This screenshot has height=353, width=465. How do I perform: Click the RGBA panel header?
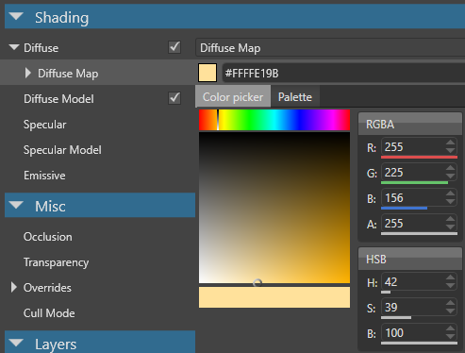[410, 124]
